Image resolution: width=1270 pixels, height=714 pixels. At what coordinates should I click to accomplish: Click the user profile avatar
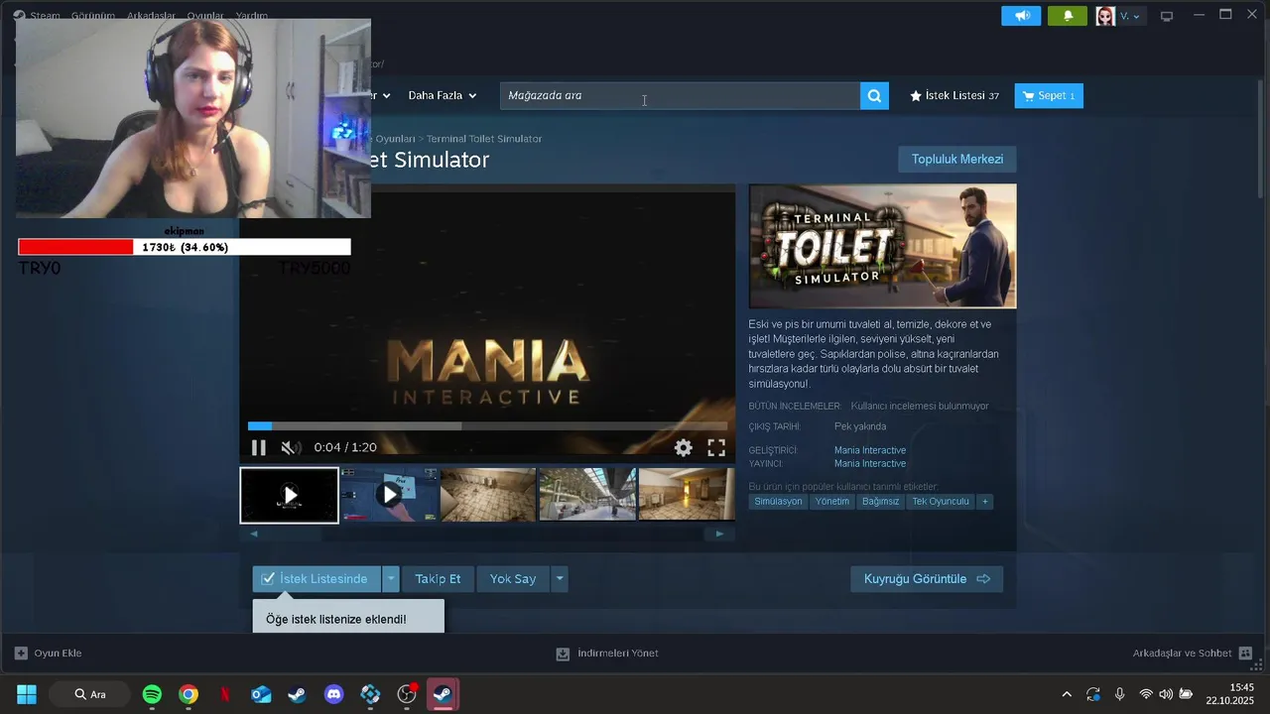click(x=1105, y=16)
